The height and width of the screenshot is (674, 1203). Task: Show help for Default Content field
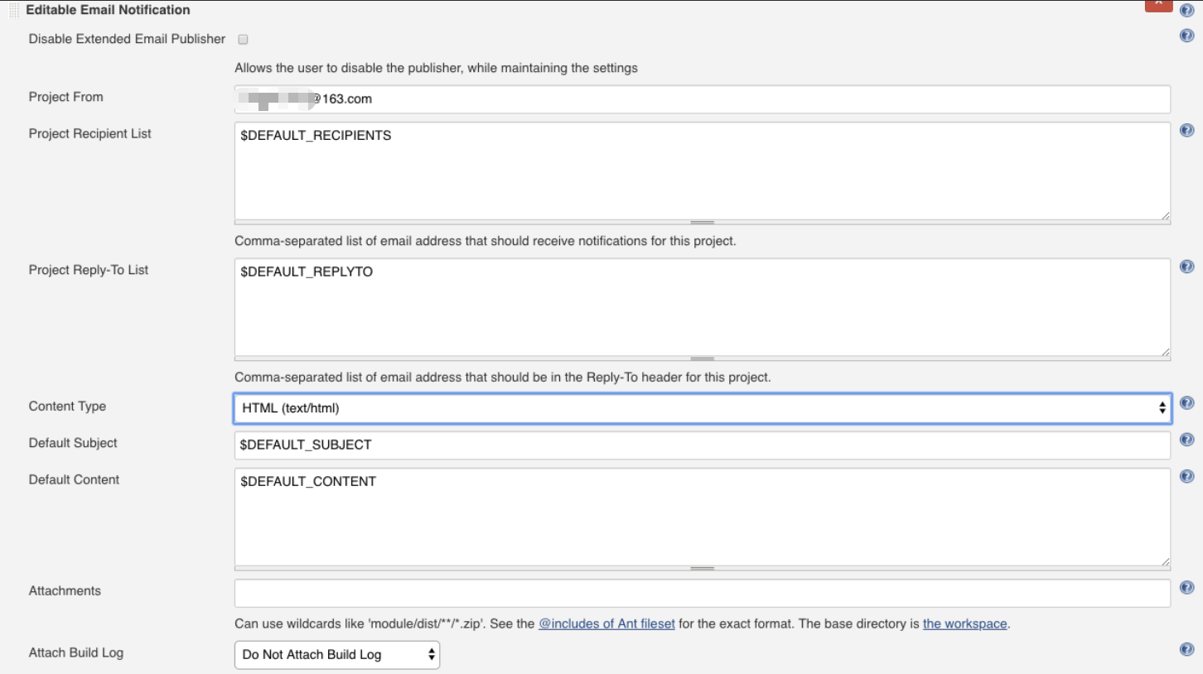pyautogui.click(x=1186, y=476)
